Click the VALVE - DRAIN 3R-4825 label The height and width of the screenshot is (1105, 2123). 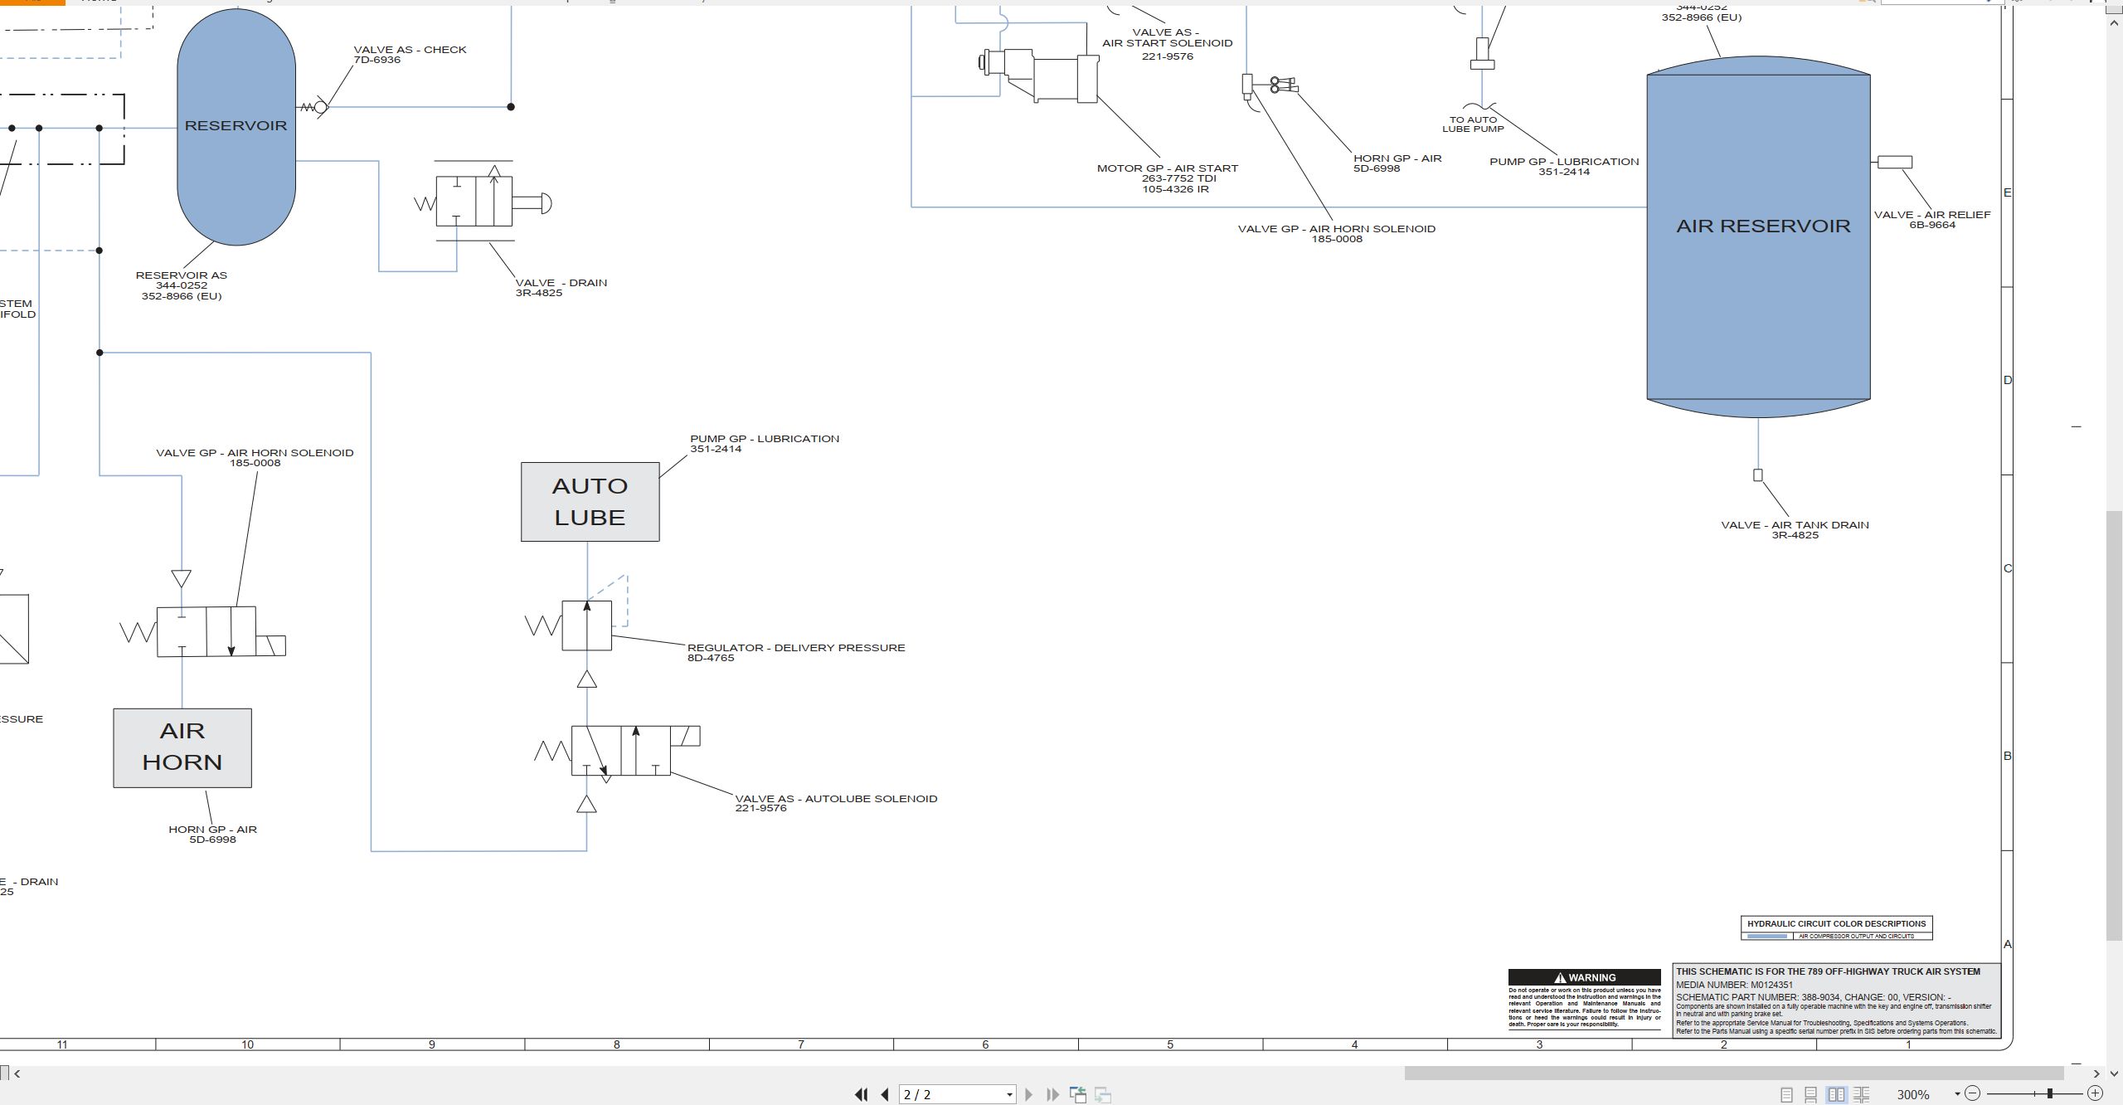coord(561,287)
